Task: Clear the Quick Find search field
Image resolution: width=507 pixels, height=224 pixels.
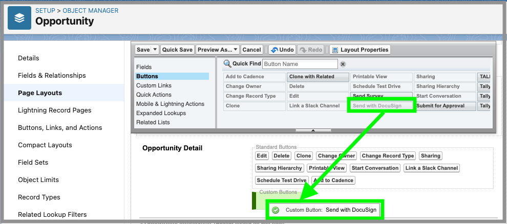Action: point(343,64)
